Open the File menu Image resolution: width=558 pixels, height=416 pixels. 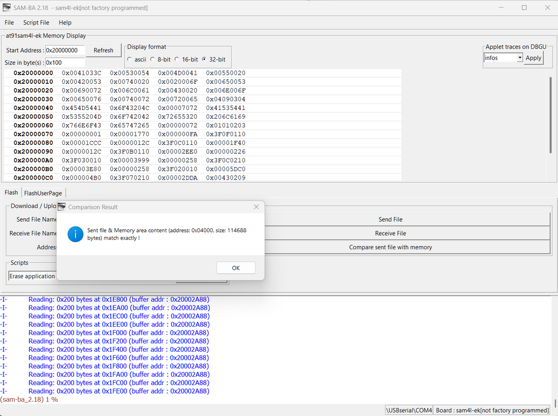point(9,22)
